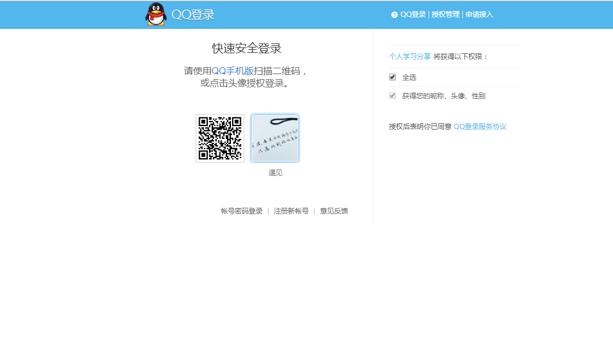Go to 申请接入 in the header
Screen dimensions: 613x357
point(479,14)
